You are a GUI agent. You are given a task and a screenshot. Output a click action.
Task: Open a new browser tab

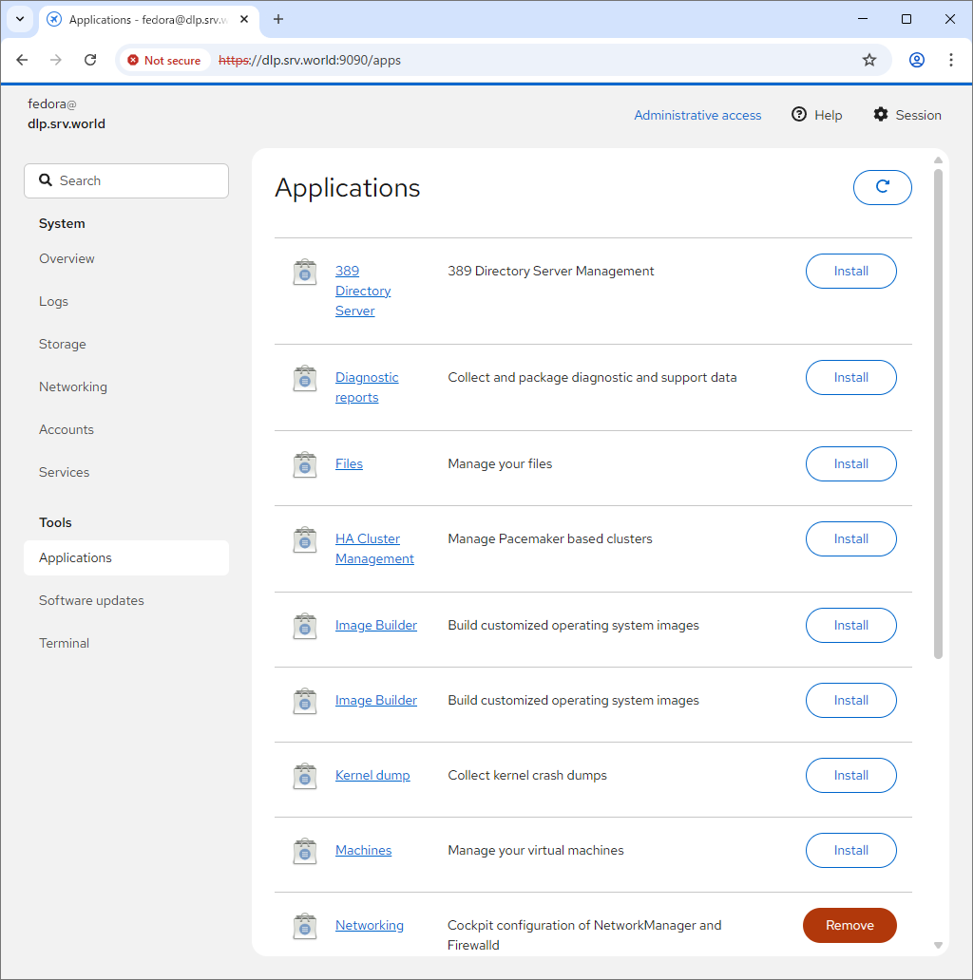[278, 19]
